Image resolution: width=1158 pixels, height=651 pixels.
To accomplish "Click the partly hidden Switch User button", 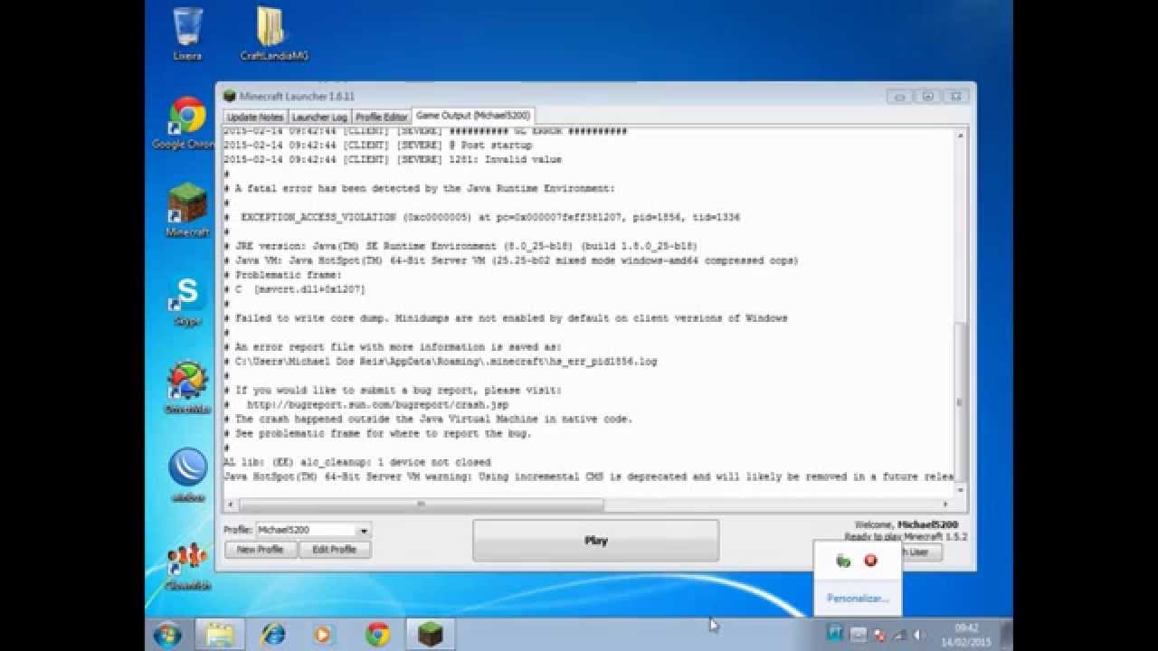I will click(921, 552).
